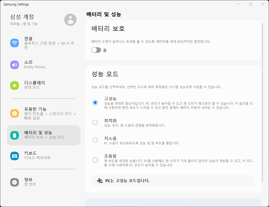Click the orange useful features flower icon
This screenshot has height=207, width=269.
coord(14,113)
